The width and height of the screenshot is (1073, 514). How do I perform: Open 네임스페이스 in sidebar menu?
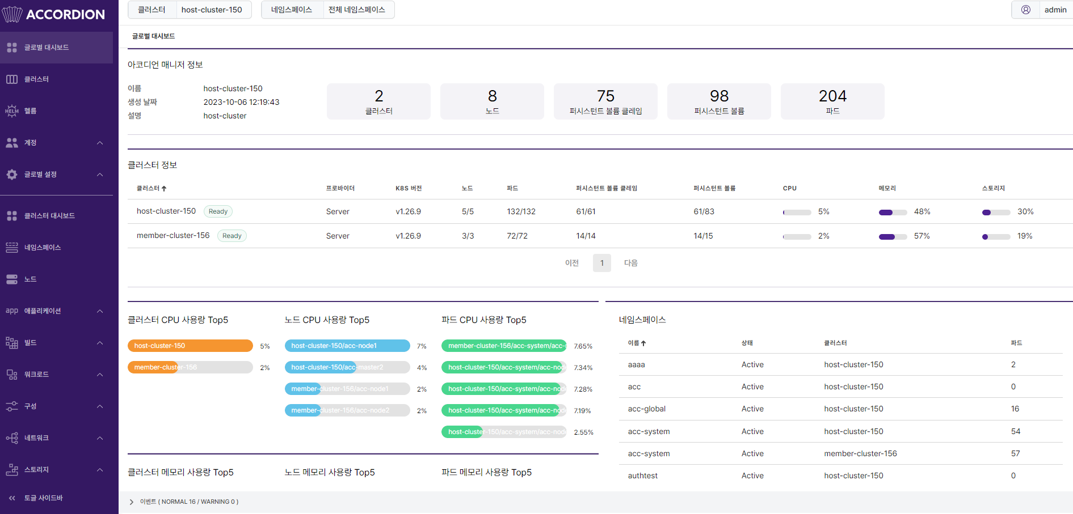[x=43, y=248]
